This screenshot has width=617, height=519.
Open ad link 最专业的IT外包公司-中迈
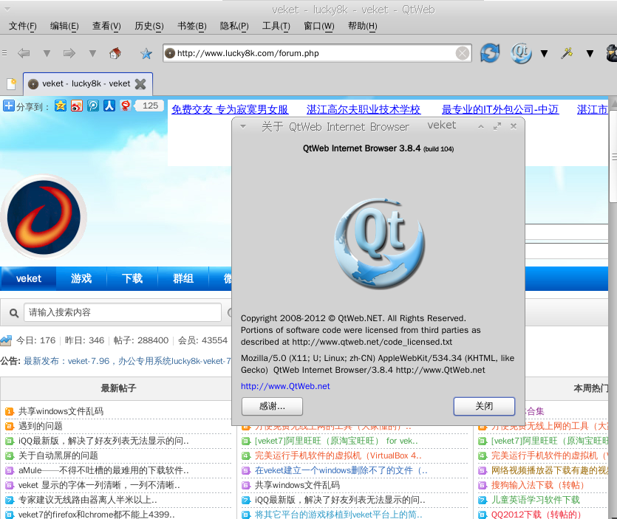tap(500, 109)
